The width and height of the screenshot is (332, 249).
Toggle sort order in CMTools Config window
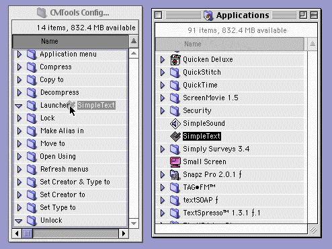134,41
